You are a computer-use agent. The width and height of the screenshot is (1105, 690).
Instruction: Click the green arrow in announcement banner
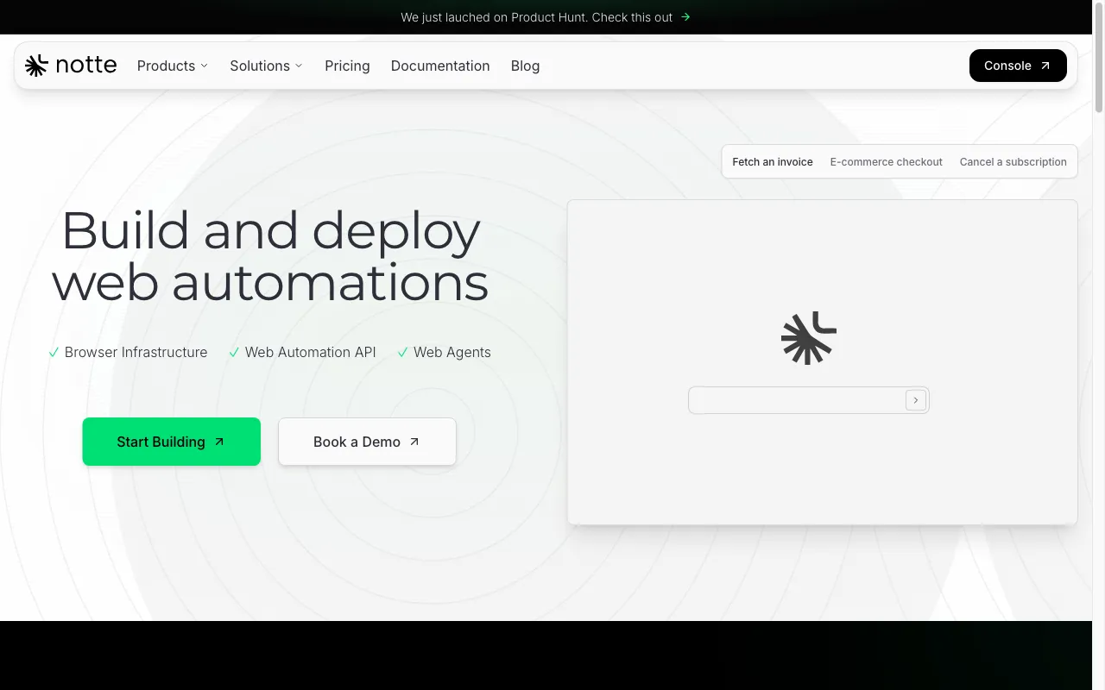point(685,17)
